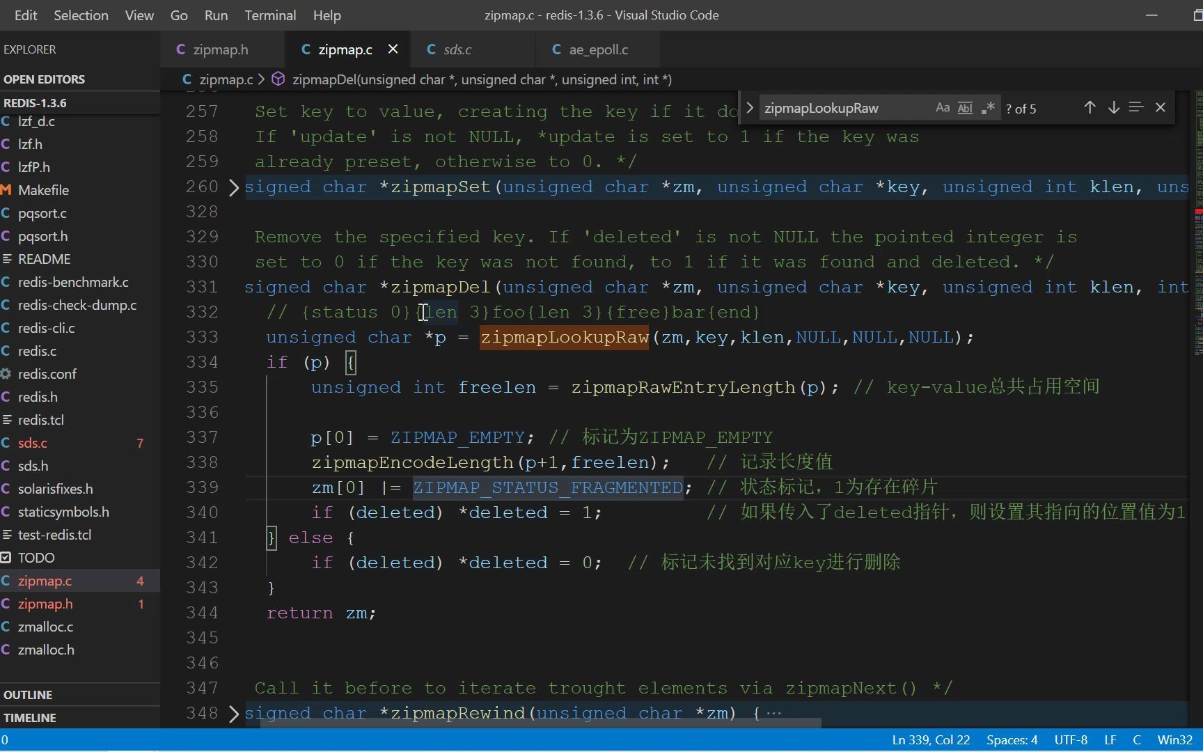Expand the OUTLINE section
This screenshot has width=1203, height=752.
coord(28,694)
